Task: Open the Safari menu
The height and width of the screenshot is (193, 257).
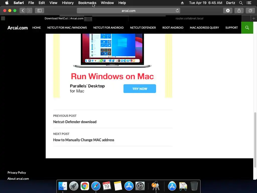Action: [x=19, y=3]
